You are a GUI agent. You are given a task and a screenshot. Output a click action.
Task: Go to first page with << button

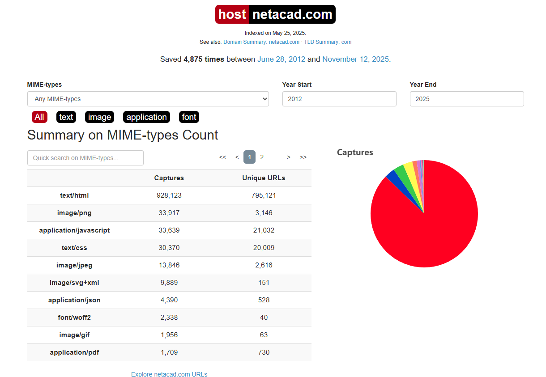click(222, 157)
